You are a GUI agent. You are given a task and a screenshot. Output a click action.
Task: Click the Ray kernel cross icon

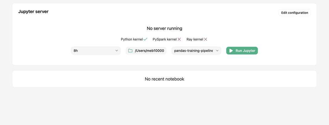(x=206, y=39)
